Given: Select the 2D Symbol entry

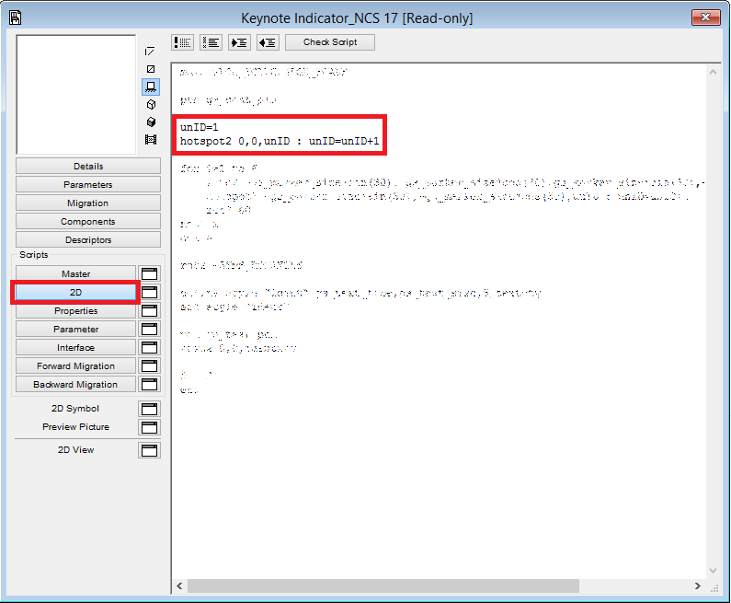Looking at the screenshot, I should [75, 409].
